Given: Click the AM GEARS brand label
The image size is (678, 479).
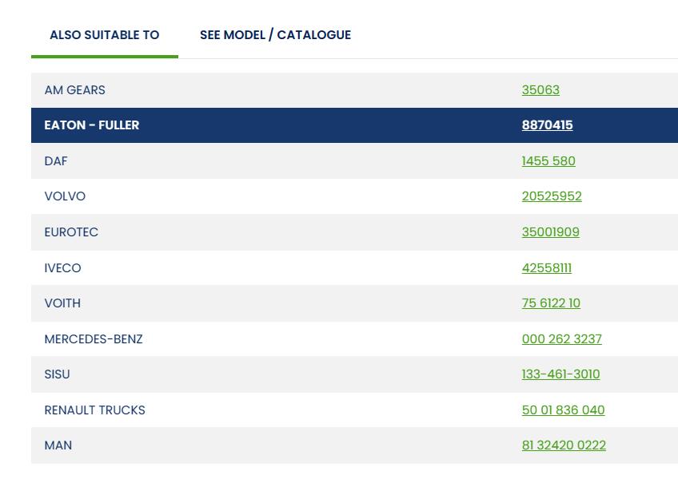Looking at the screenshot, I should point(74,90).
